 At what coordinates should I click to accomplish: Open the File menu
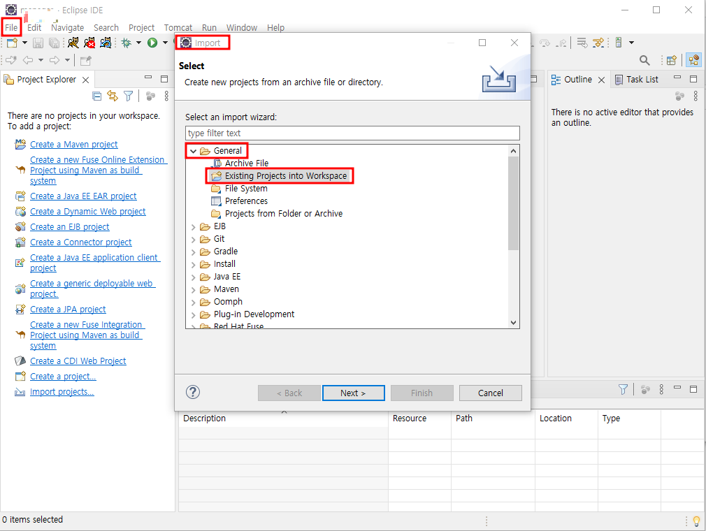[x=11, y=27]
